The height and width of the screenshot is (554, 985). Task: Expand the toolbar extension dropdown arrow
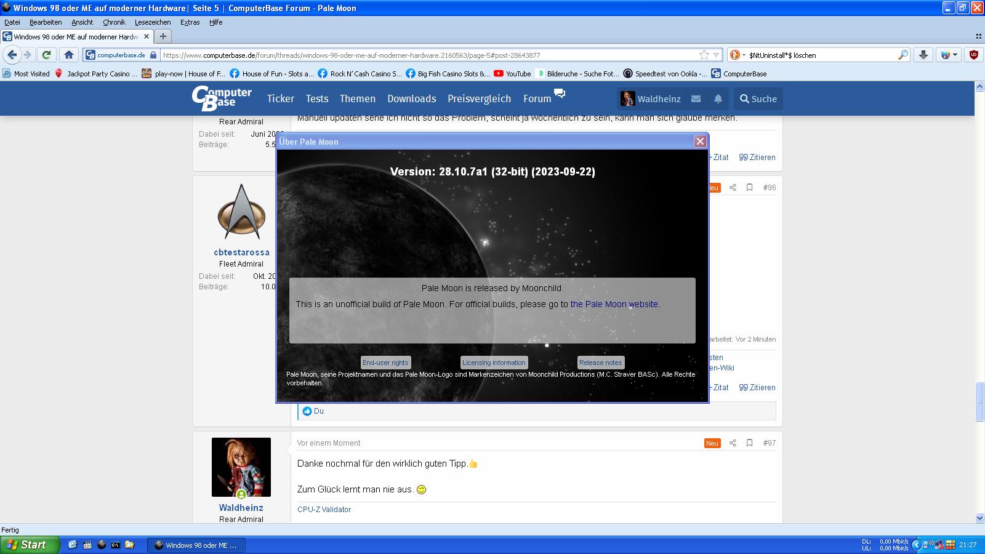pyautogui.click(x=955, y=55)
